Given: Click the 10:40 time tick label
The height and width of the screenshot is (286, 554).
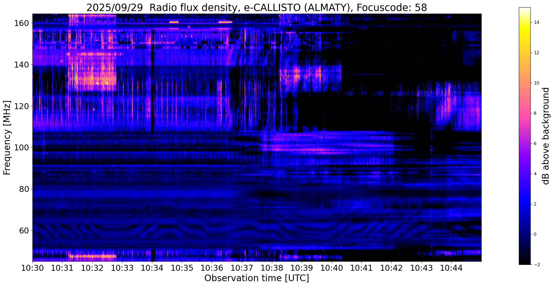Looking at the screenshot, I should (x=332, y=268).
